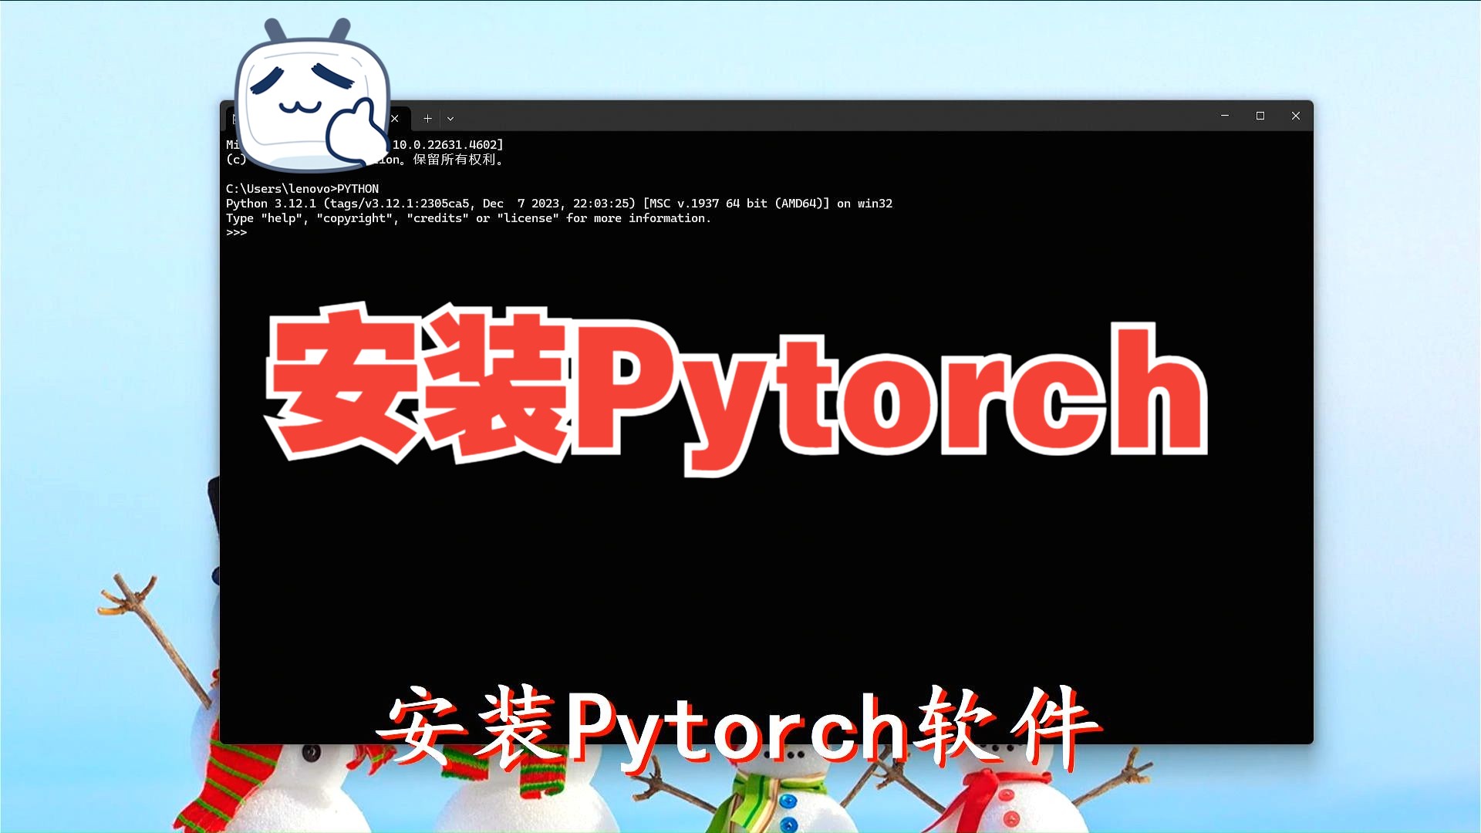Maximize the terminal window
This screenshot has height=833, width=1481.
(x=1260, y=116)
